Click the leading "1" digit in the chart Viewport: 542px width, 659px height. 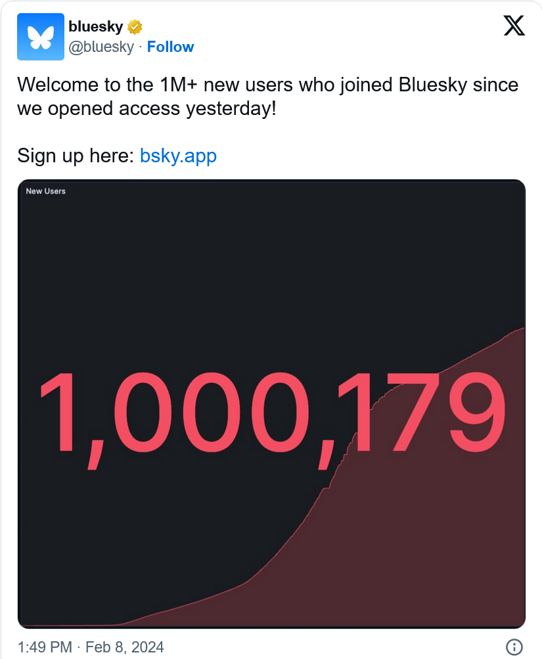60,413
